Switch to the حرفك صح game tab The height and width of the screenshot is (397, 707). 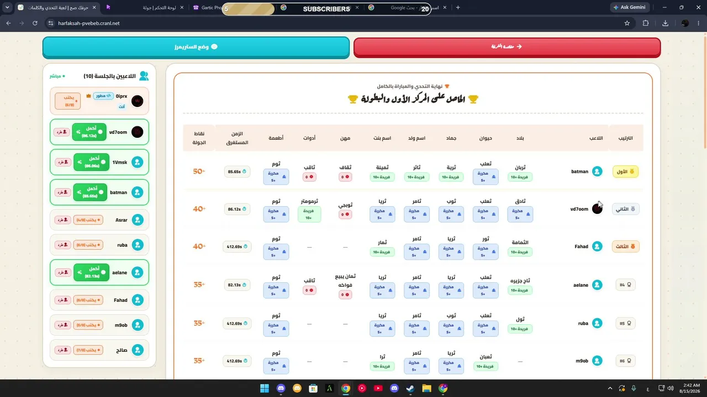[x=56, y=8]
